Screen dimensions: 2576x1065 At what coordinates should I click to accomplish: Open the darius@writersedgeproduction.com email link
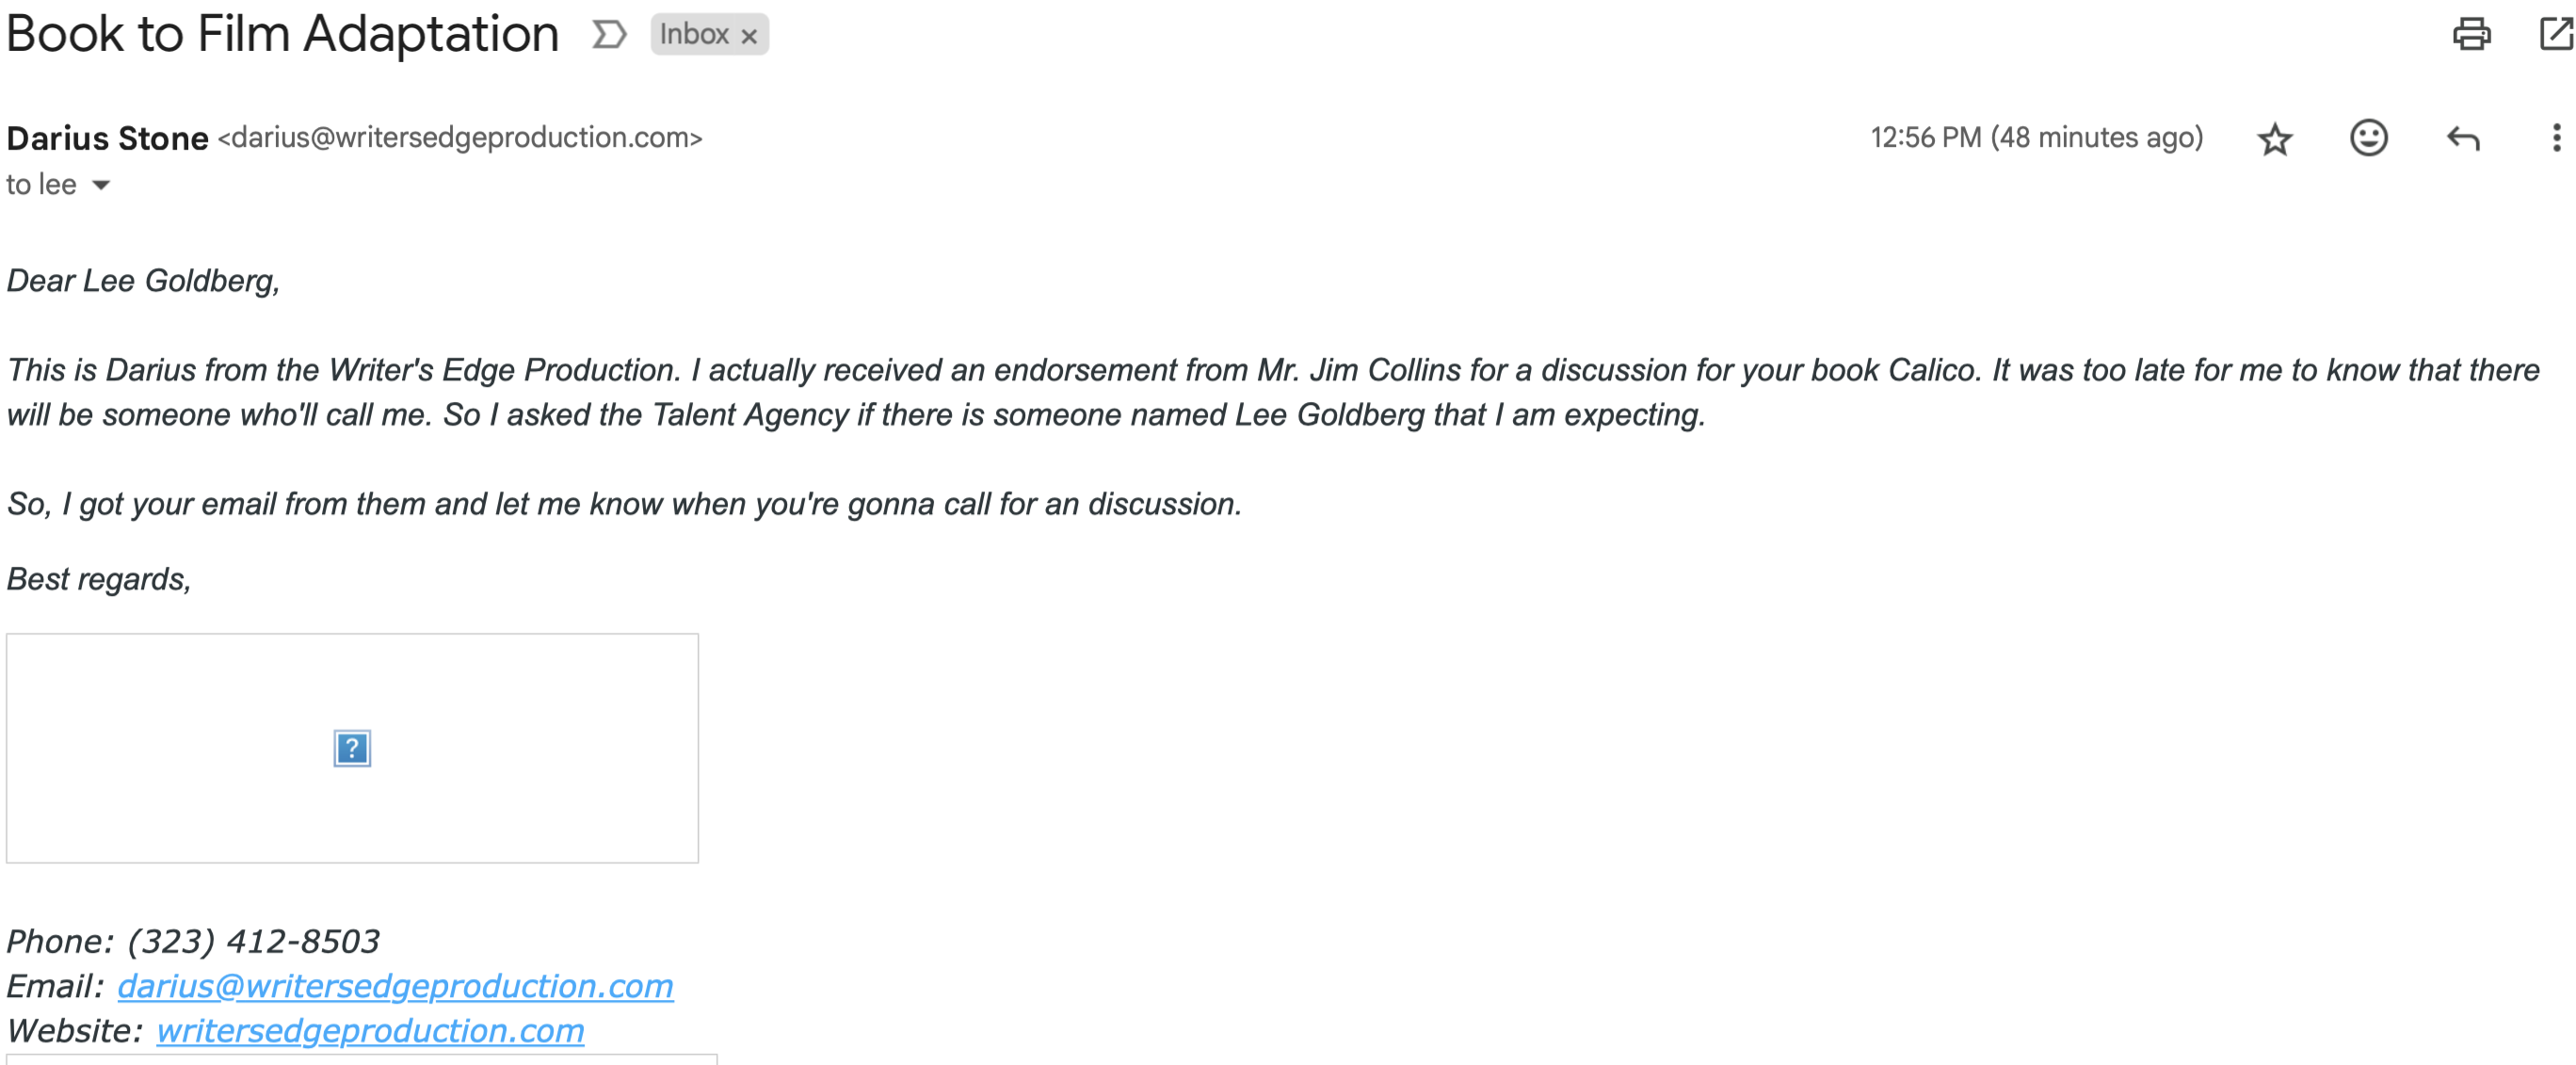pos(395,986)
